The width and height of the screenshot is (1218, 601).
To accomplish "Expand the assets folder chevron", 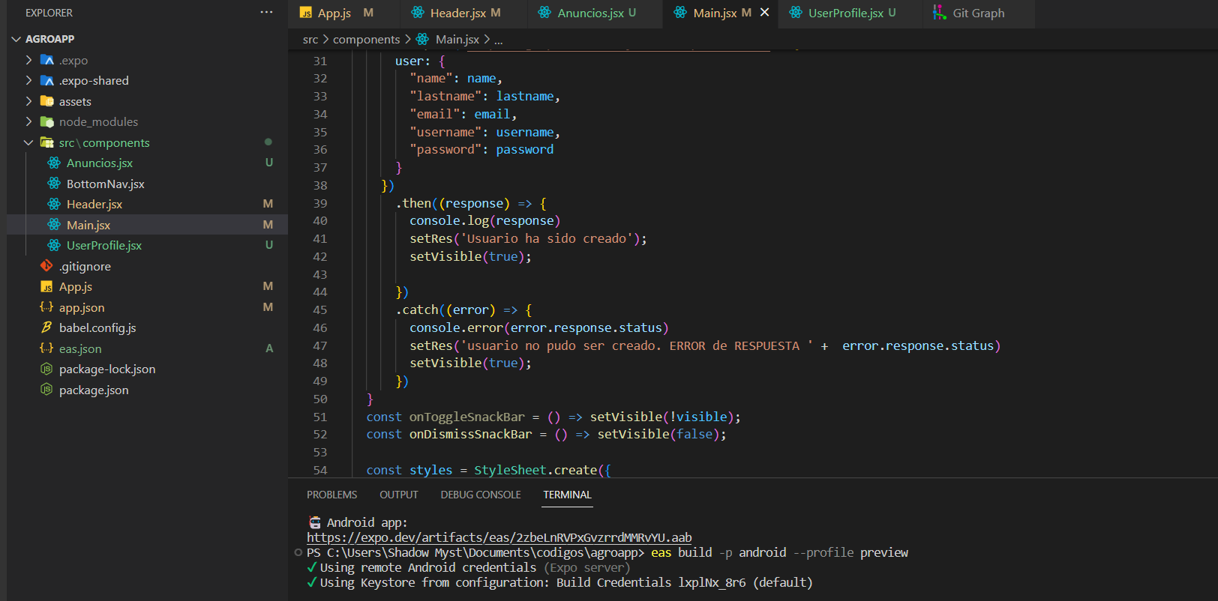I will (28, 101).
